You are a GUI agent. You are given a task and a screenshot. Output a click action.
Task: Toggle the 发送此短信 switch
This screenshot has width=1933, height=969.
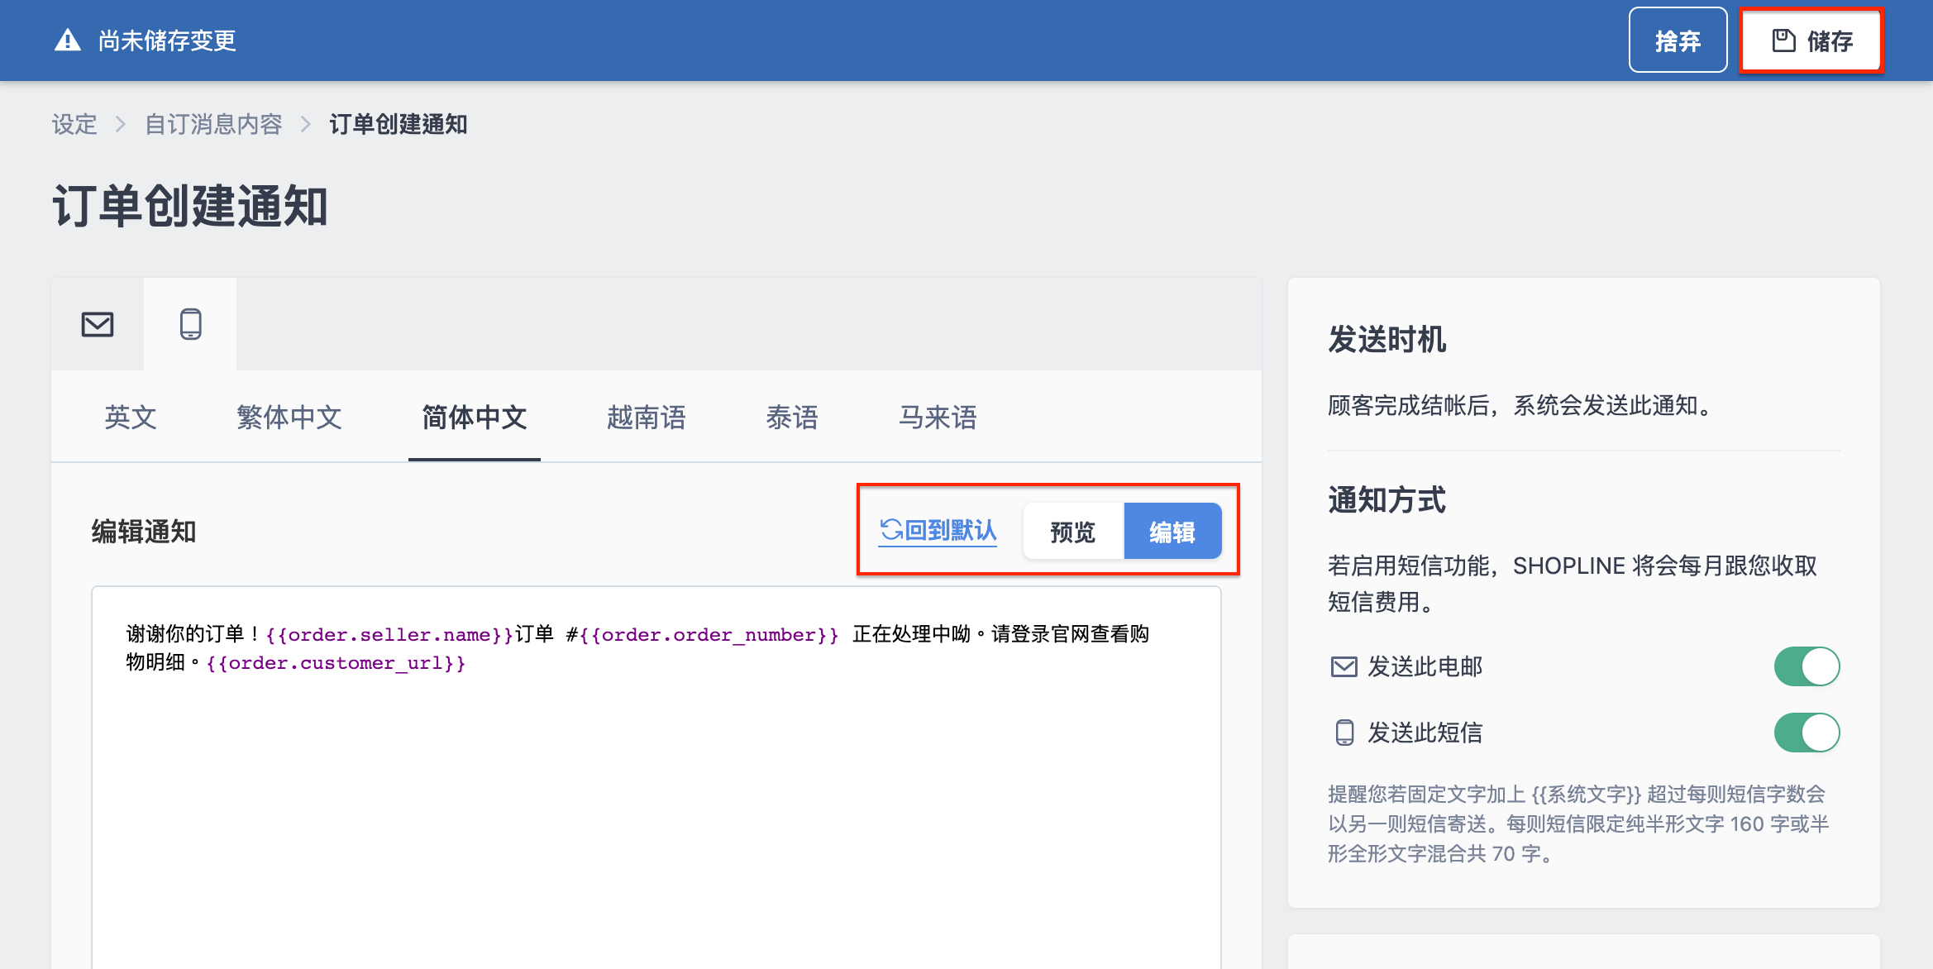[x=1807, y=733]
